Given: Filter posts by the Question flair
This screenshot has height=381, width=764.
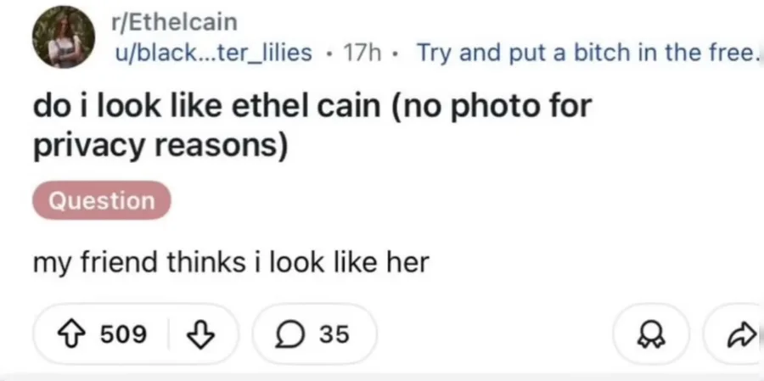Looking at the screenshot, I should coord(101,201).
